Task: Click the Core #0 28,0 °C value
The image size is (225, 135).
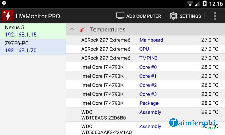Action: [210, 67]
